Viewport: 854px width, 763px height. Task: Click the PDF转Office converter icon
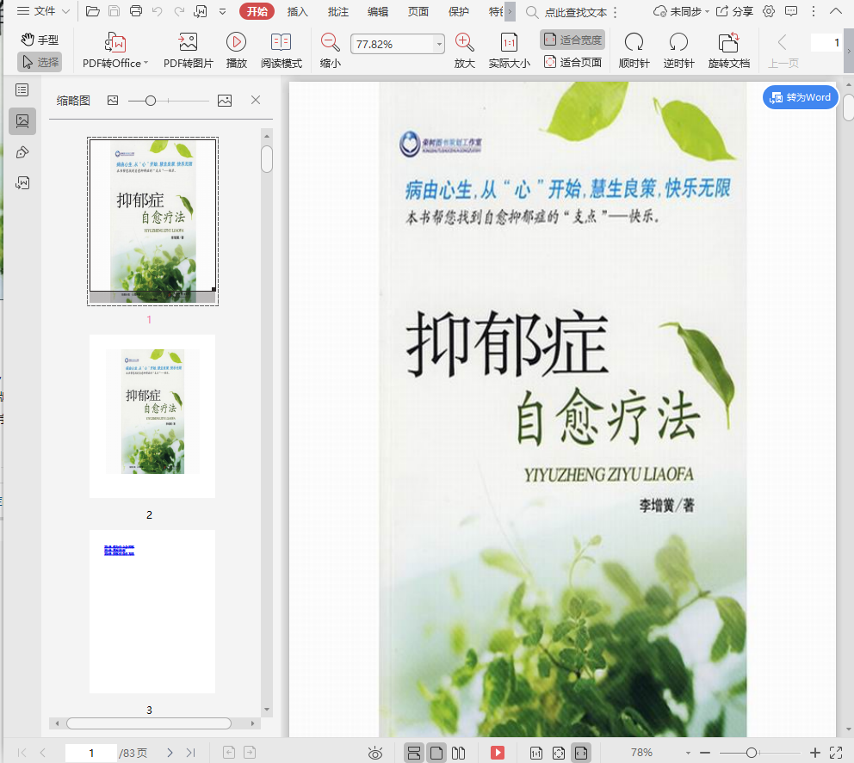pyautogui.click(x=114, y=43)
